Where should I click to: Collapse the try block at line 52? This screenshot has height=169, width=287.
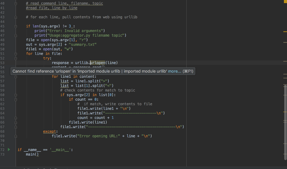pyautogui.click(x=16, y=58)
